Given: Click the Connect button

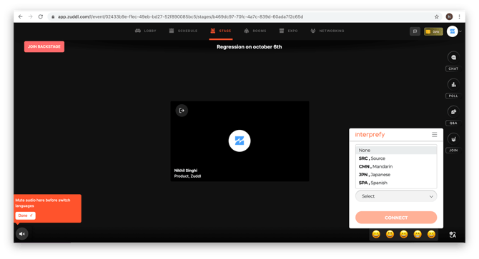Looking at the screenshot, I should point(396,218).
